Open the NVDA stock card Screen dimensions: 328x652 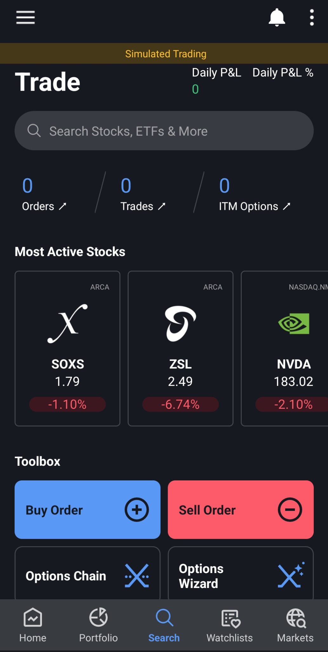tap(284, 348)
